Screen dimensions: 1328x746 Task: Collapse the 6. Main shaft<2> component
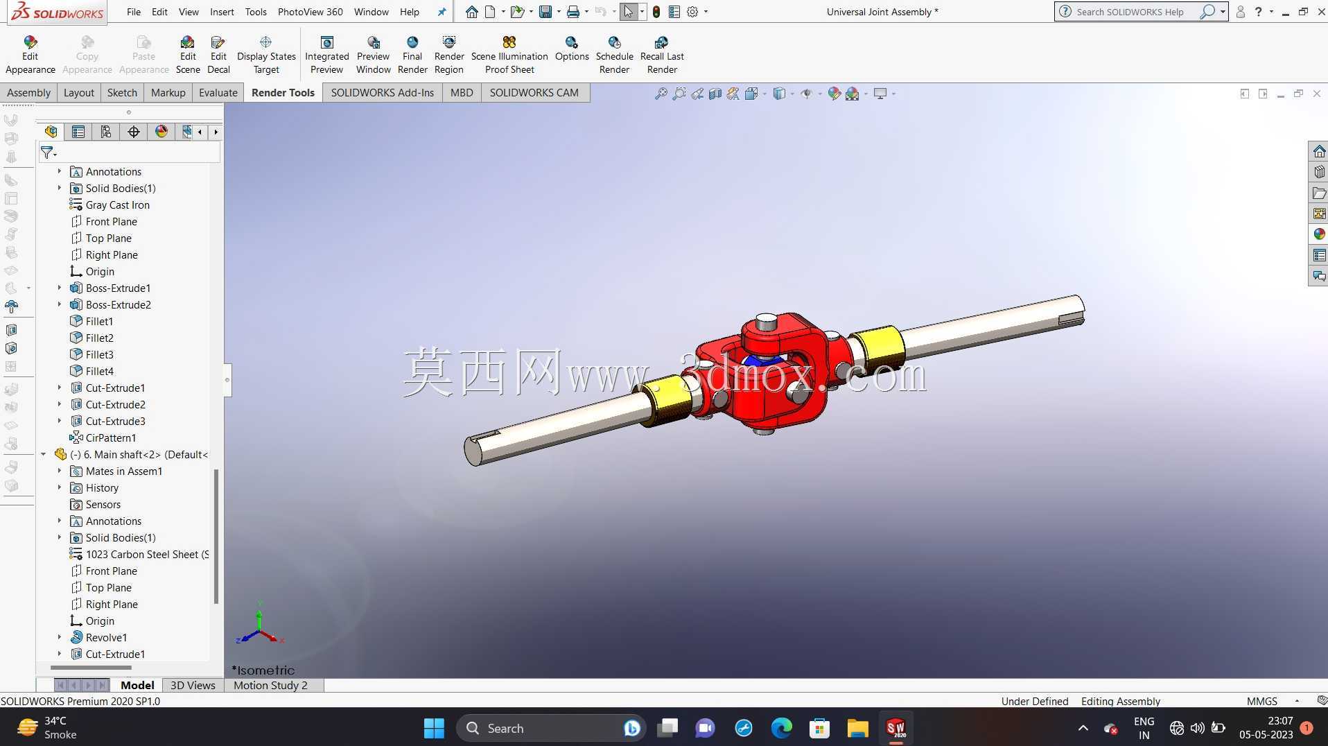coord(44,454)
